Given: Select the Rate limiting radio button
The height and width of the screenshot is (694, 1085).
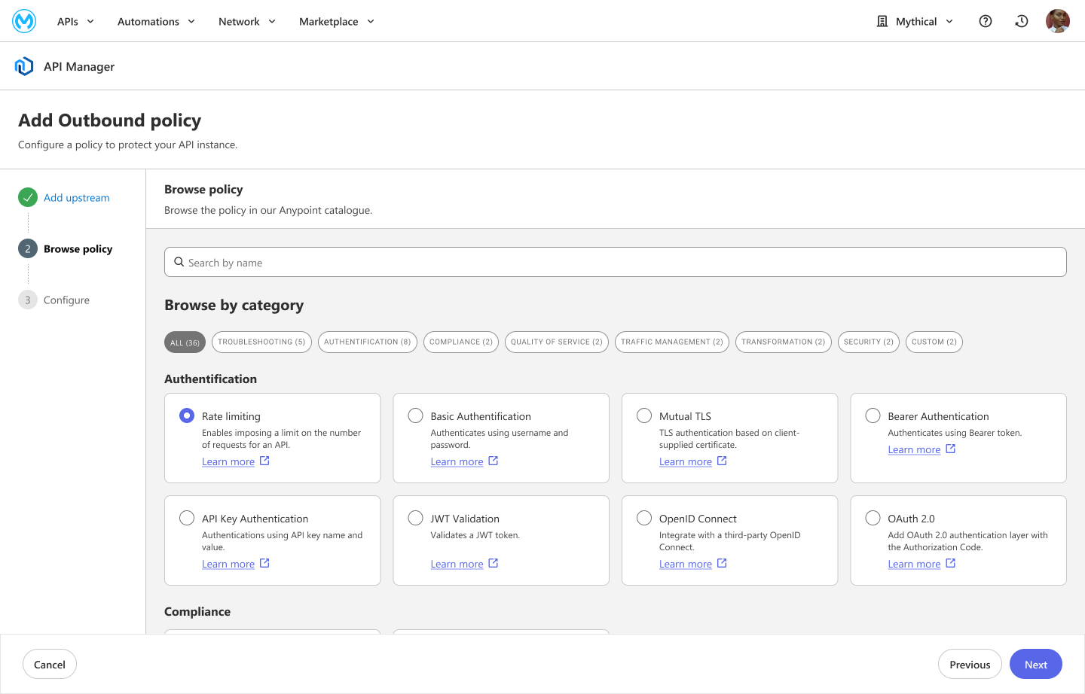Looking at the screenshot, I should point(187,415).
